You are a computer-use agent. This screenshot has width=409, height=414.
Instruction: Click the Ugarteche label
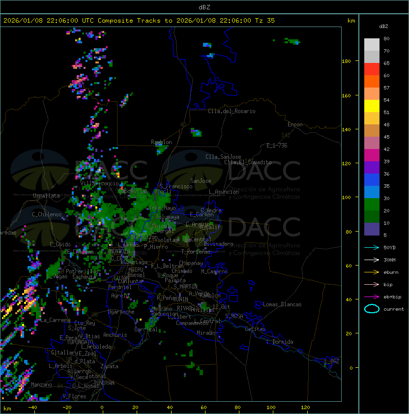click(121, 312)
